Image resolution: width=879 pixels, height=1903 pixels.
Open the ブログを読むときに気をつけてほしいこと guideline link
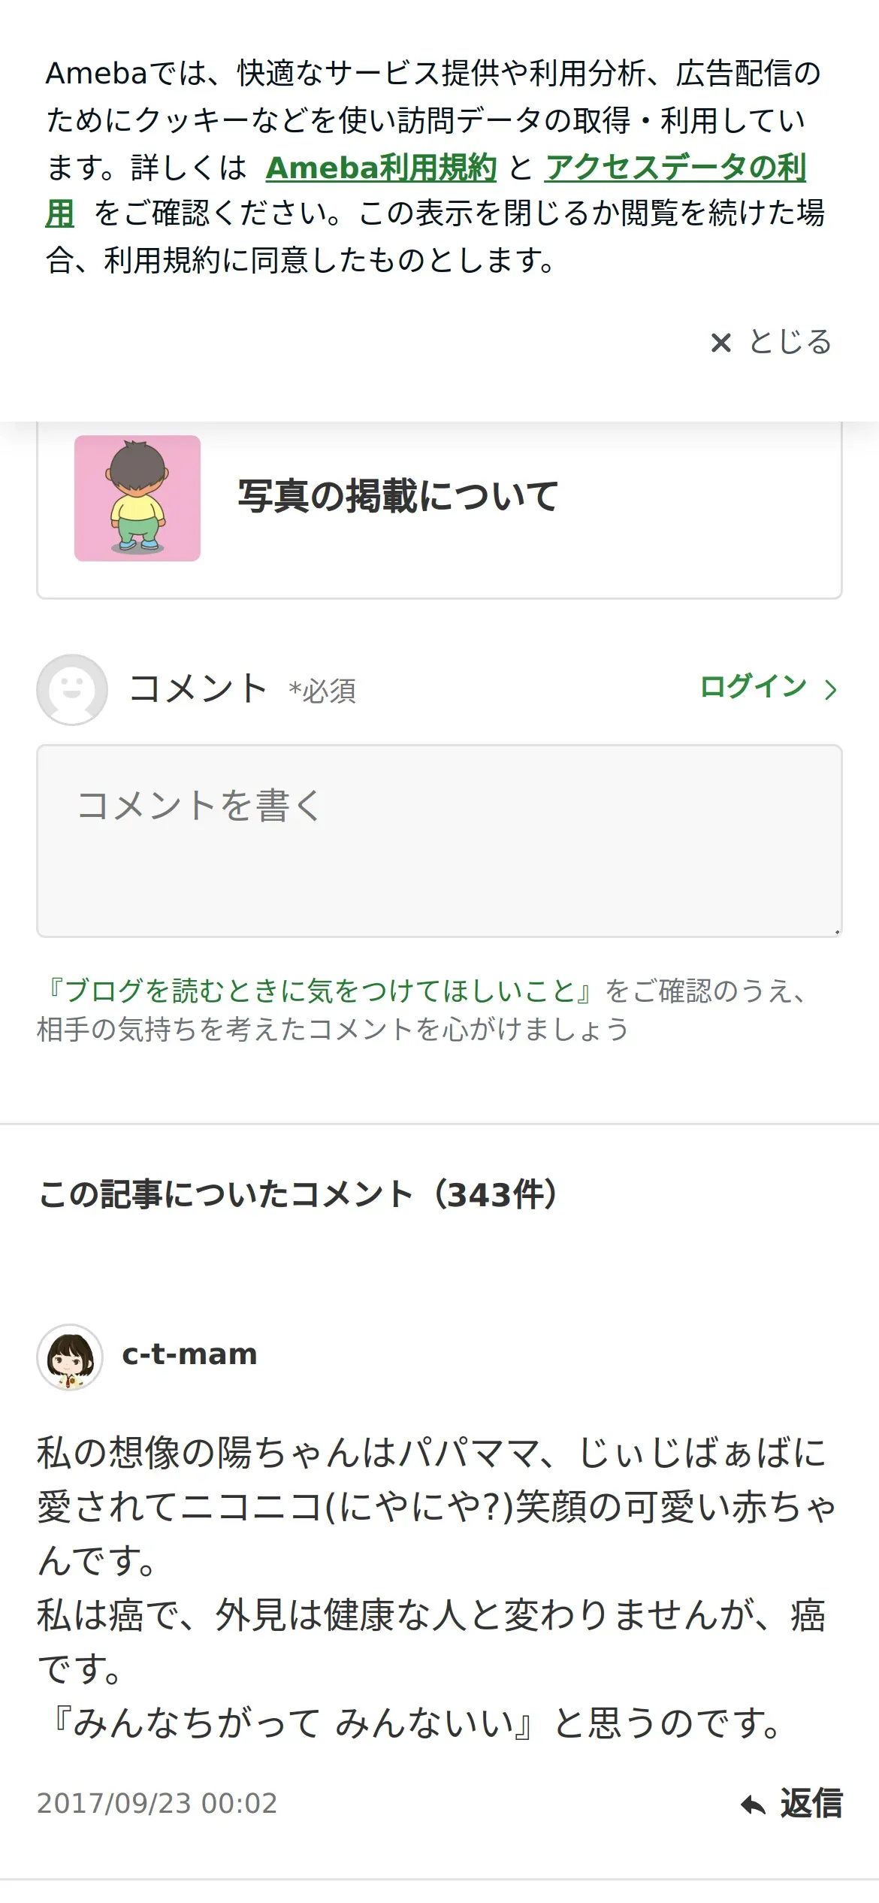[319, 991]
